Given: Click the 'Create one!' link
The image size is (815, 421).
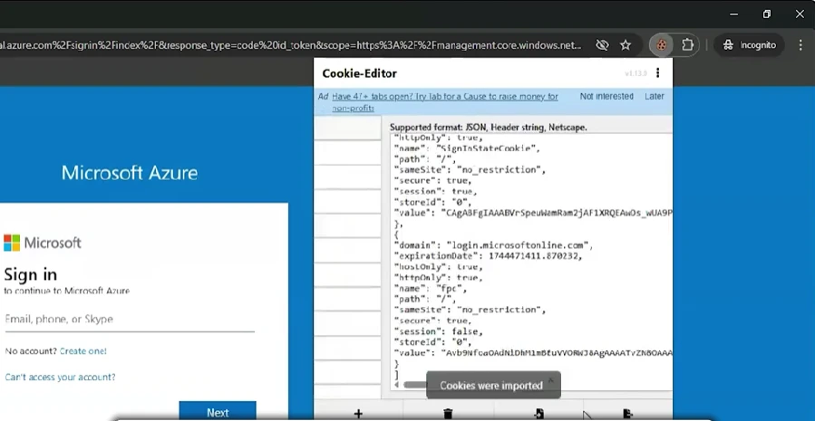Looking at the screenshot, I should click(83, 351).
